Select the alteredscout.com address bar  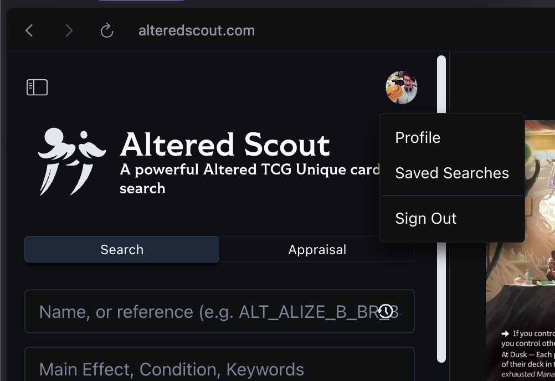coord(197,30)
